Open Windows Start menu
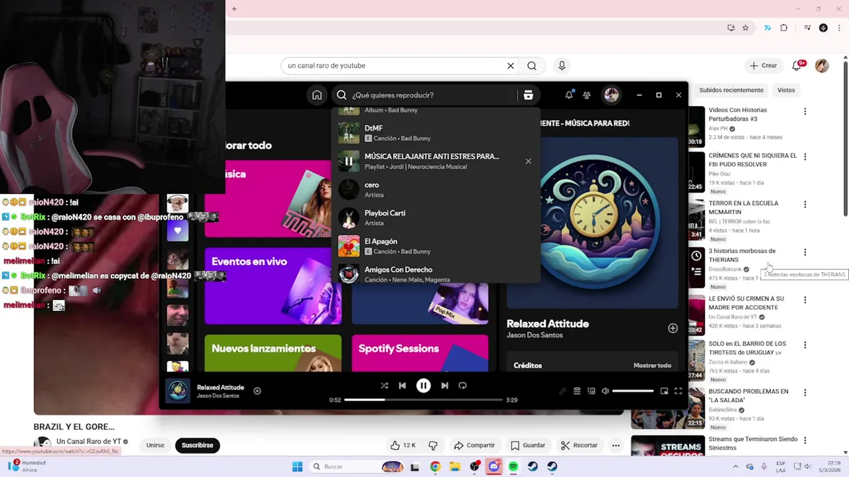This screenshot has height=477, width=849. pos(297,466)
